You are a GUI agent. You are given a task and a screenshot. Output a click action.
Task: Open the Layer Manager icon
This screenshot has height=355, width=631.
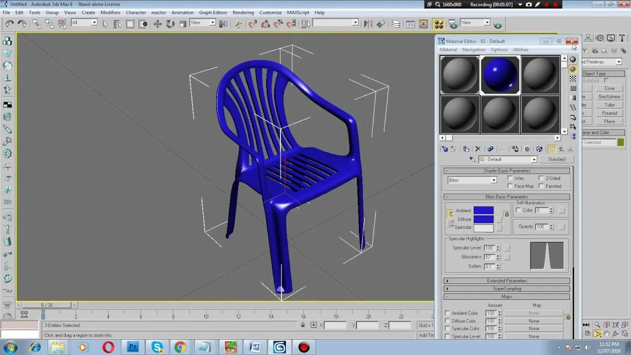pyautogui.click(x=396, y=23)
